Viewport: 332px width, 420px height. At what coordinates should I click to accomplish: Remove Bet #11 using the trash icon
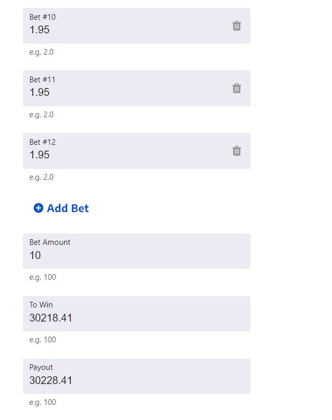tap(237, 88)
